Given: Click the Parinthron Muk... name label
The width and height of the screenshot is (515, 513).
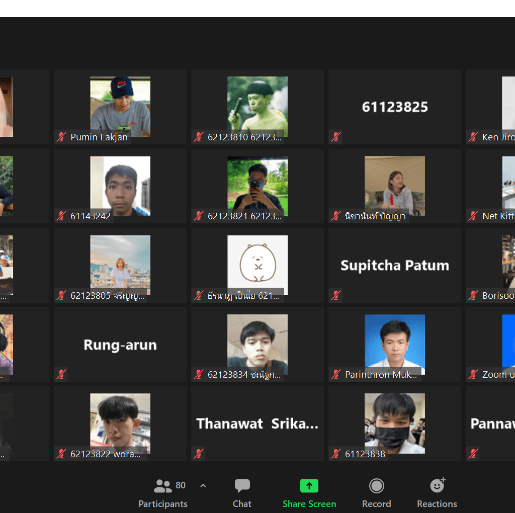Looking at the screenshot, I should [381, 374].
